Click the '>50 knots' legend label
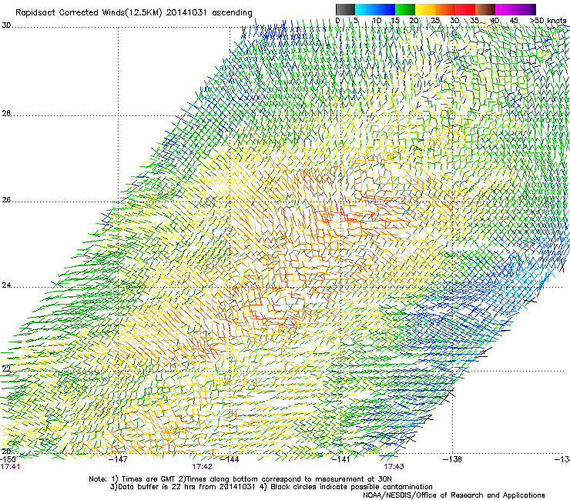 click(548, 21)
